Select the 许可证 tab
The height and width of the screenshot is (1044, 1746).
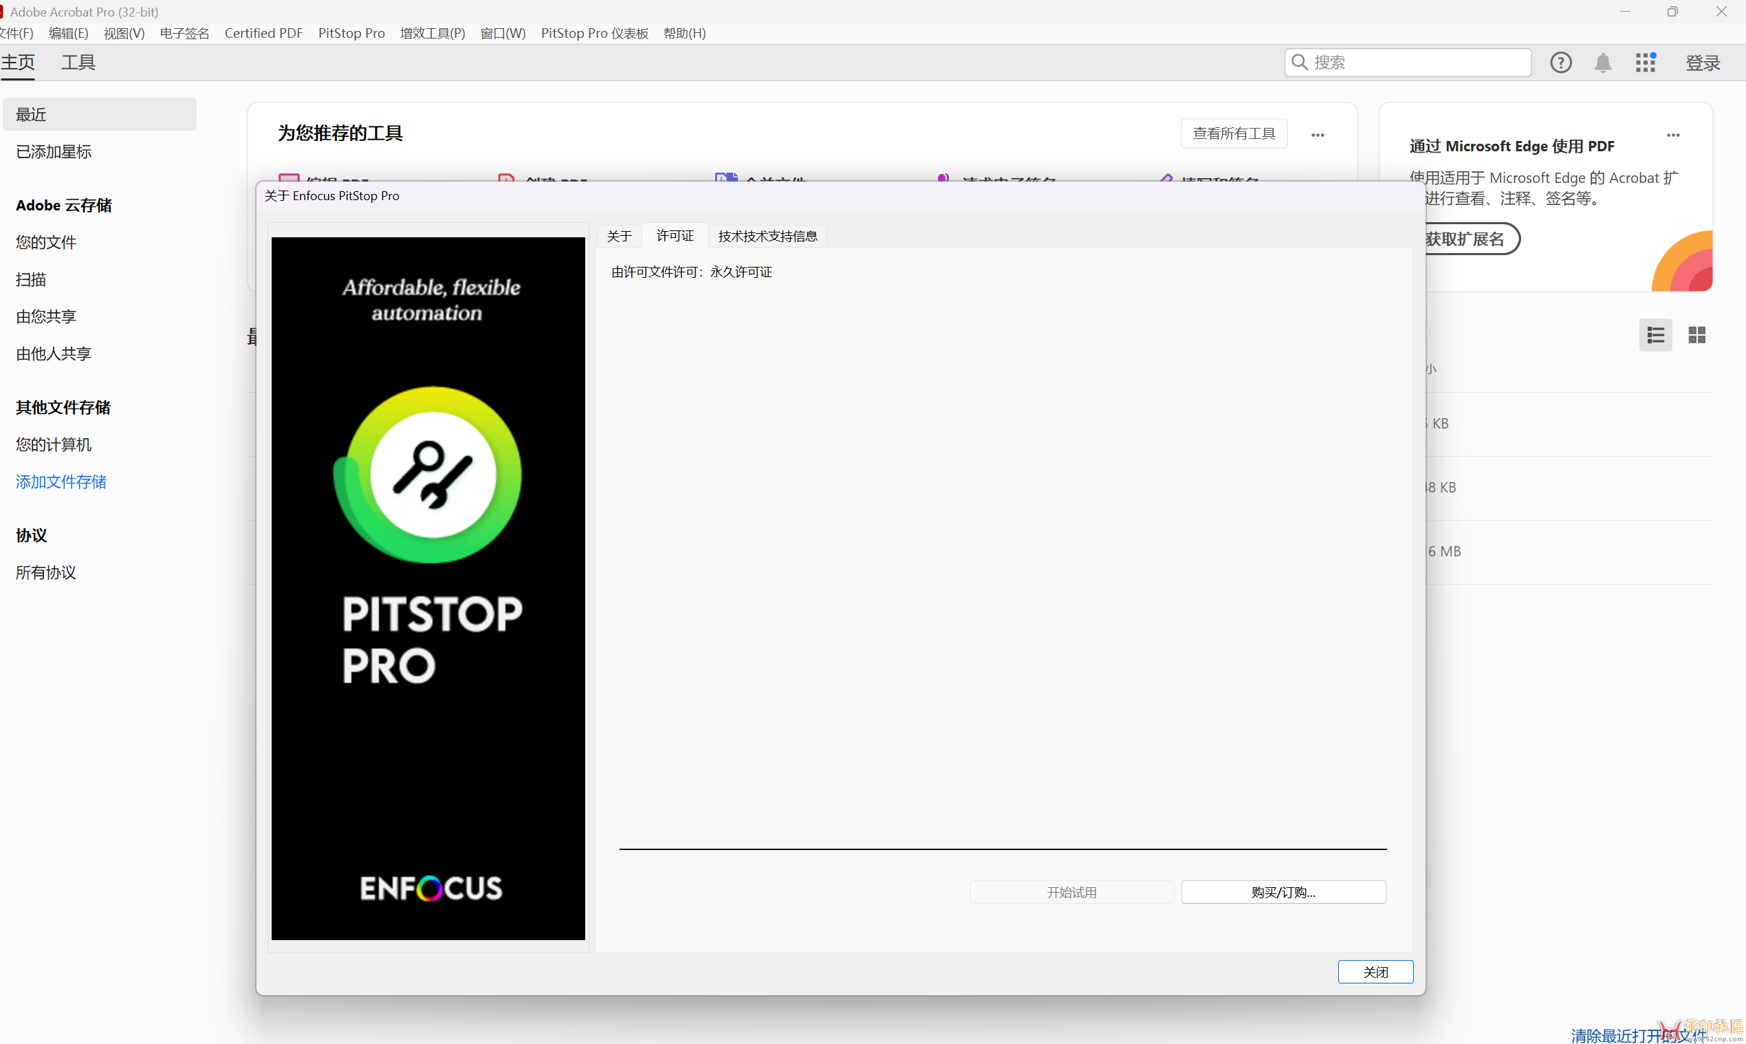click(675, 236)
